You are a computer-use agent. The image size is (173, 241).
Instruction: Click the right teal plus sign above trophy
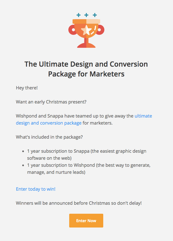tap(95, 15)
